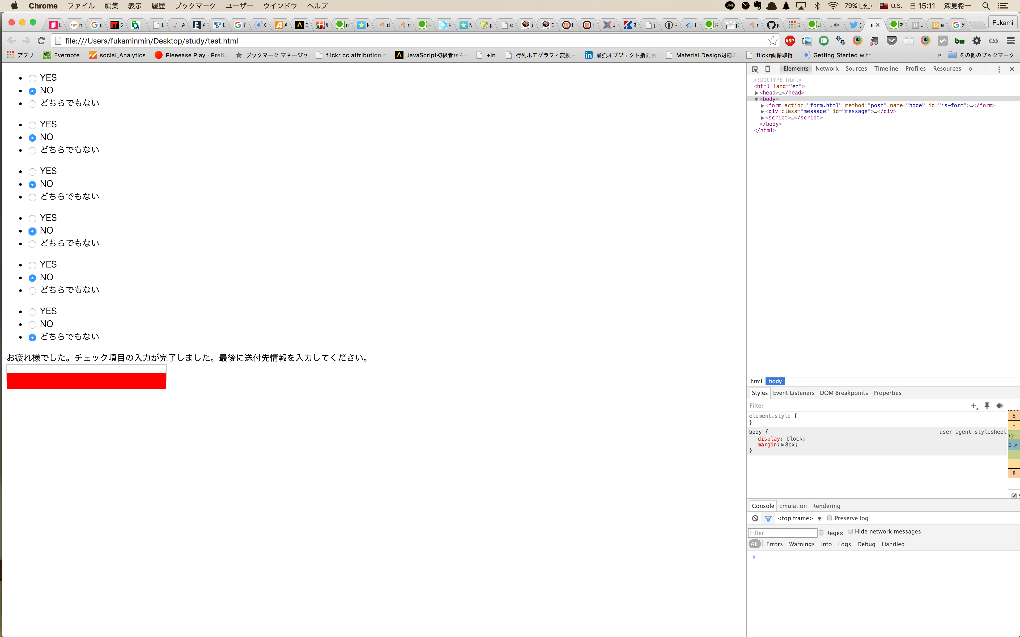Open the Timeline panel tab
This screenshot has width=1020, height=637.
pos(886,69)
